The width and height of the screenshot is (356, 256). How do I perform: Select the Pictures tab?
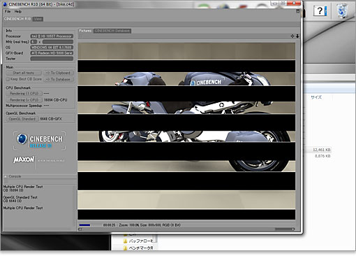(85, 31)
